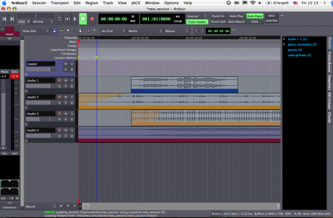
Task: Arm record on Audio 2 track
Action: click(59, 97)
